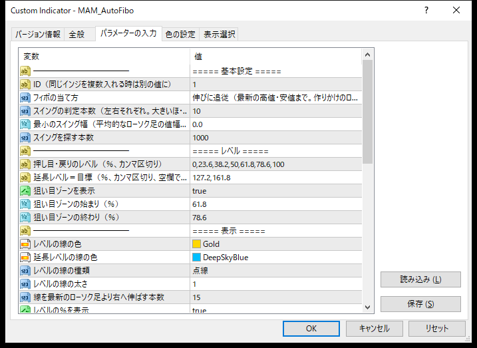Click the double icon beside 狙い目ゾーンの始まり

point(25,204)
